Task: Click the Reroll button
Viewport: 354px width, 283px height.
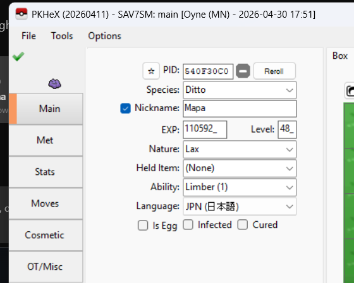Action: [x=274, y=71]
